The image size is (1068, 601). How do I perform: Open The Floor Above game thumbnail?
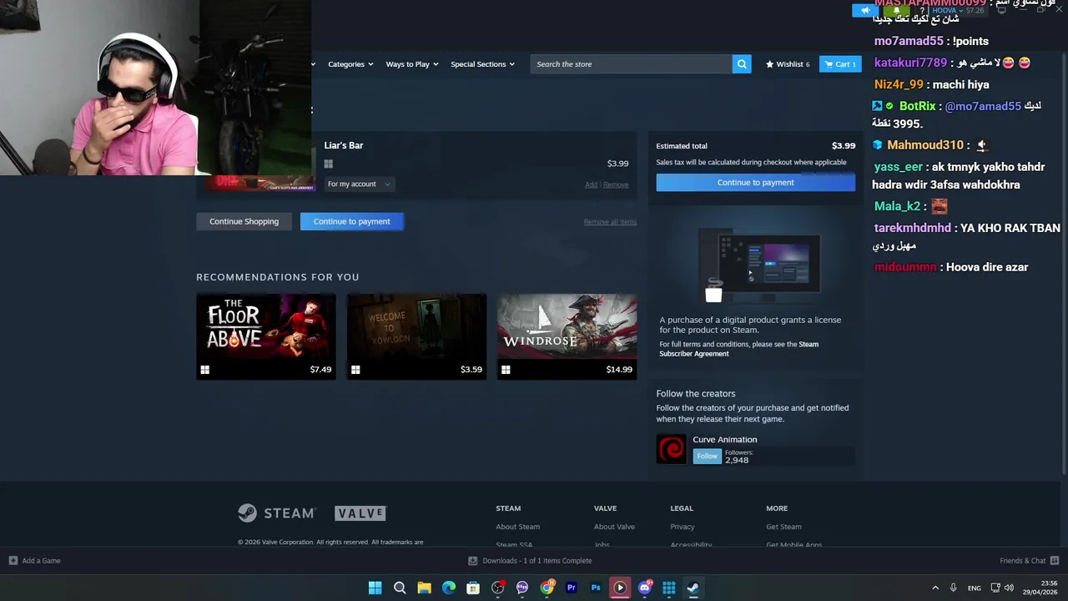click(266, 326)
